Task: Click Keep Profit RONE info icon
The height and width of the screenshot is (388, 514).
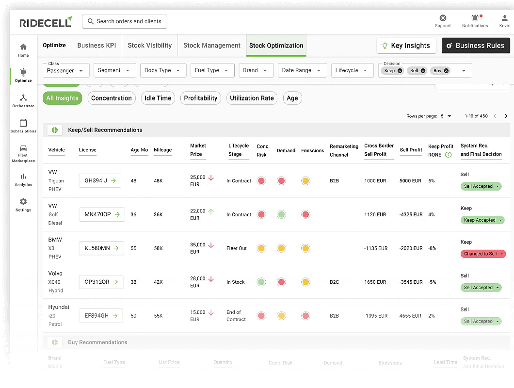Action: click(x=449, y=155)
